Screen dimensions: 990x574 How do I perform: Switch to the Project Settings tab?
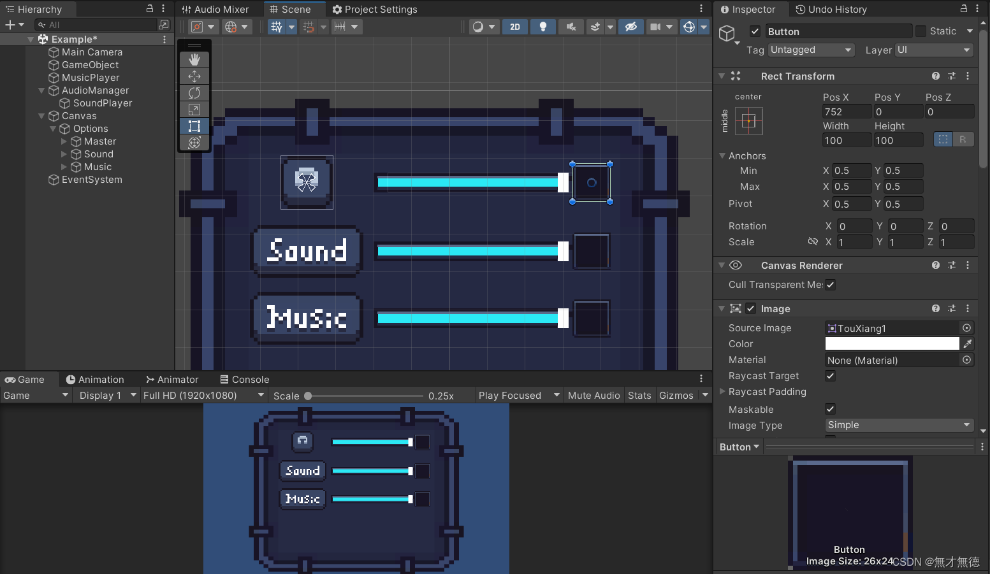375,9
